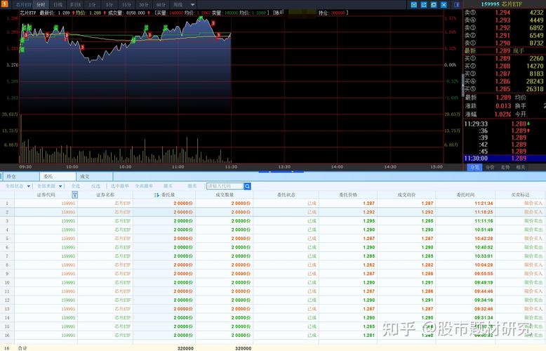Click the sort icon beside 委托量 header
546x351 pixels.
[x=157, y=194]
